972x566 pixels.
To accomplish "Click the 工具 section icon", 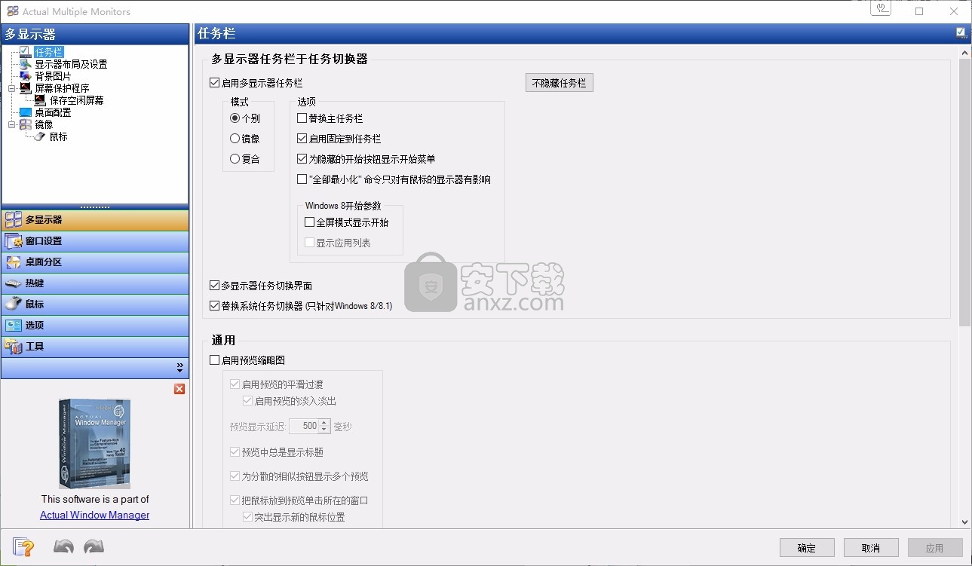I will click(14, 347).
